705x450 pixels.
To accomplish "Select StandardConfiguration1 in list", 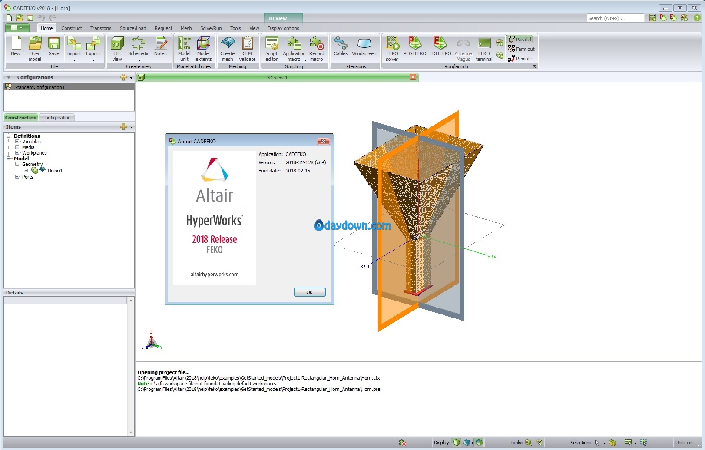I will pos(69,87).
